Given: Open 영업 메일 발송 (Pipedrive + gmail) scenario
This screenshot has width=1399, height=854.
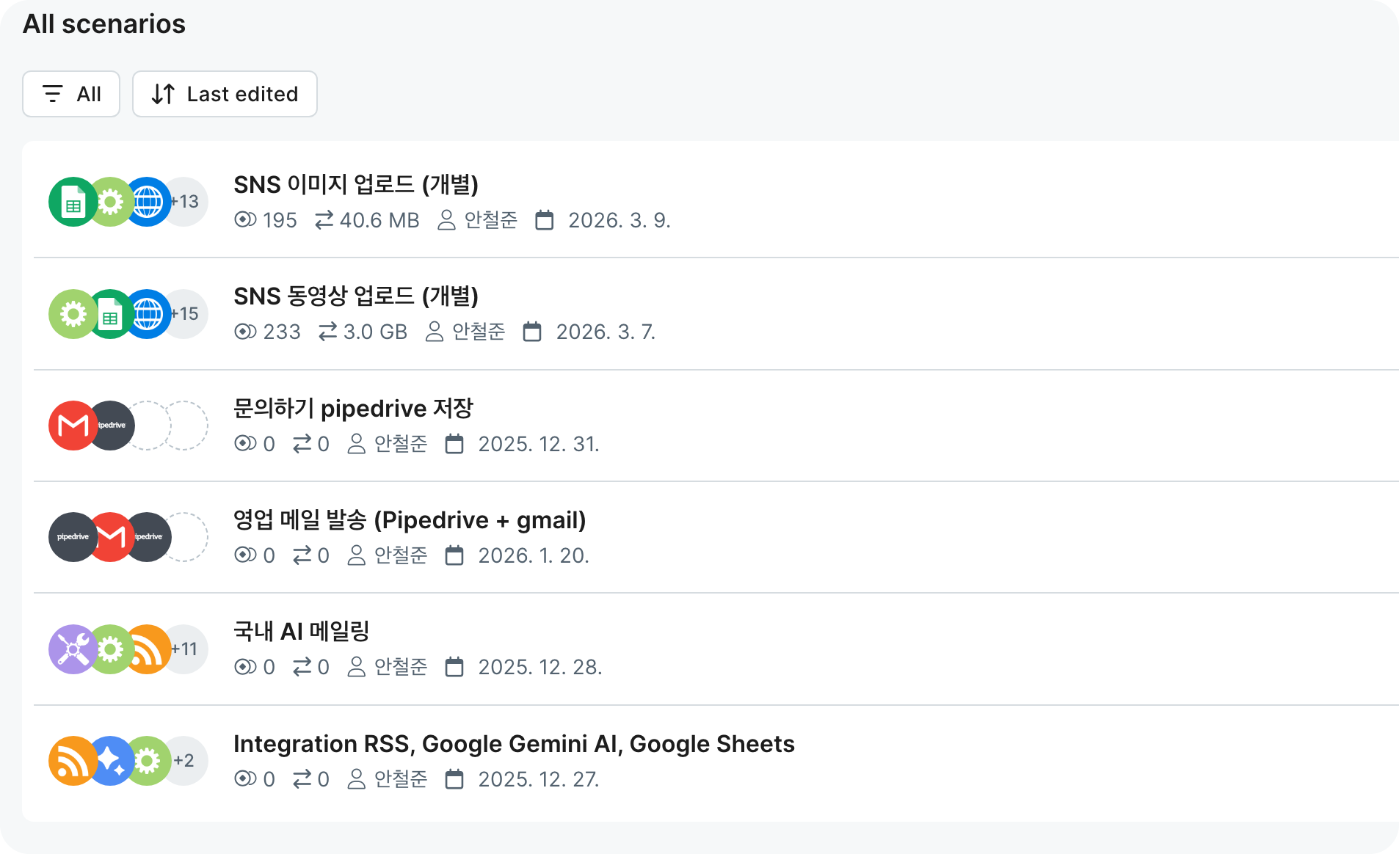Looking at the screenshot, I should (409, 520).
